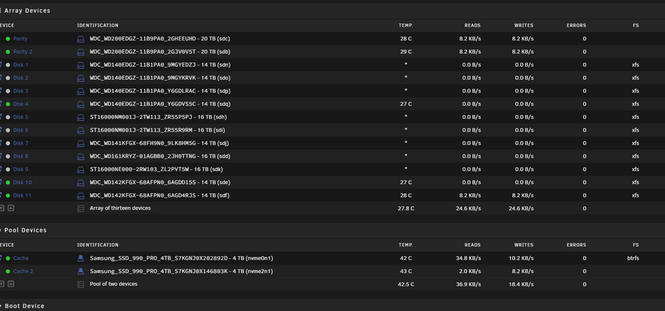Click the green status dot next to Cache 2

click(7, 271)
